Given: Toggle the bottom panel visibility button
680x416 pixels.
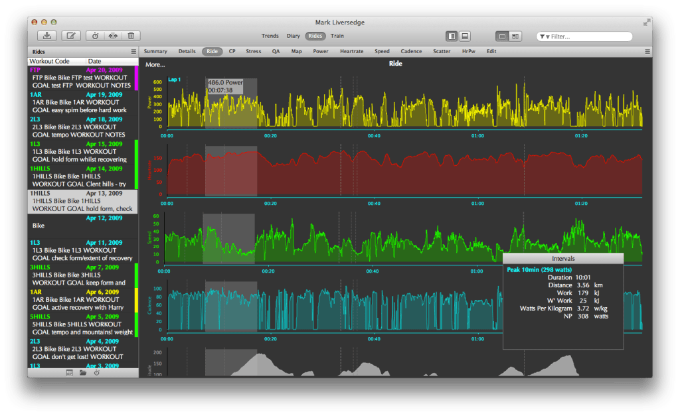Looking at the screenshot, I should coord(466,36).
